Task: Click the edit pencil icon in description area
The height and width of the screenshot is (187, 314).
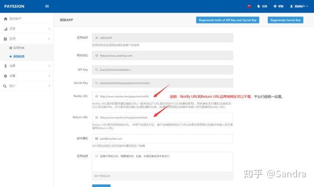Action: tap(96, 156)
